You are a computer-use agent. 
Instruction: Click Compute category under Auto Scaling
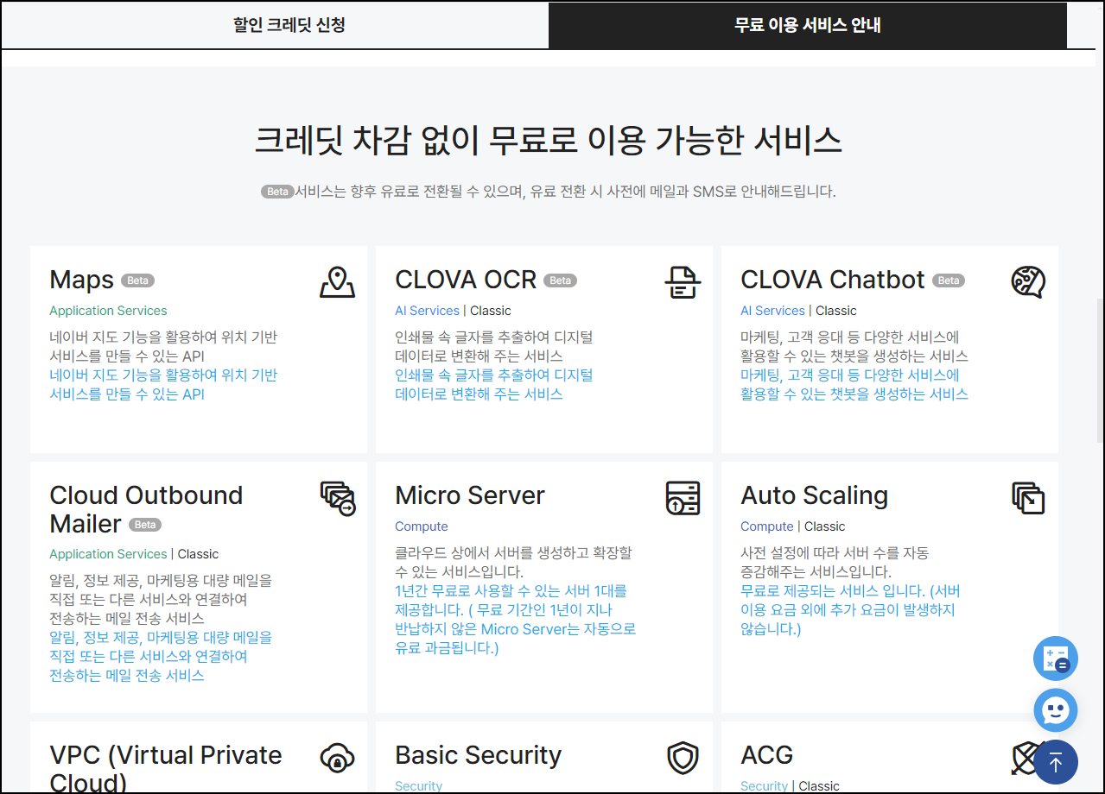pos(767,526)
